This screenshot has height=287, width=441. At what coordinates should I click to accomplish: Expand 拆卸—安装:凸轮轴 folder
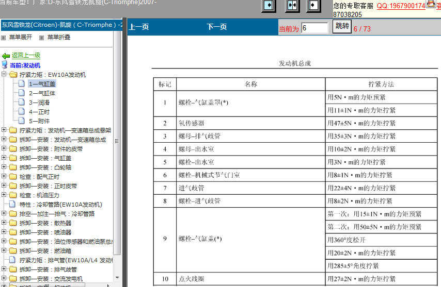pos(4,167)
